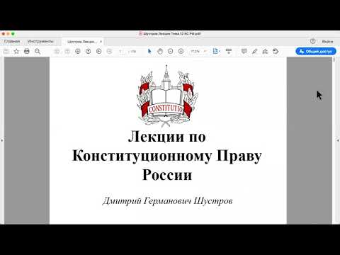Image resolution: width=340 pixels, height=255 pixels.
Task: Zoom out with the minus icon
Action: tap(171, 51)
